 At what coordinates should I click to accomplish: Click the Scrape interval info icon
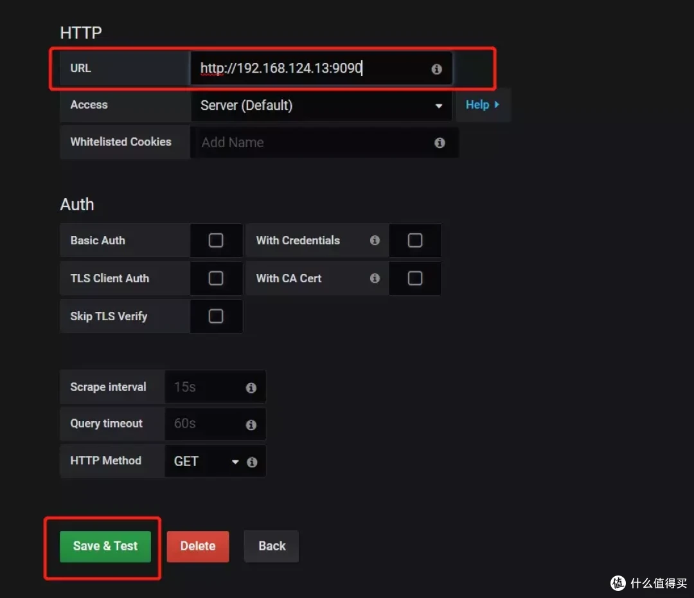click(x=251, y=388)
